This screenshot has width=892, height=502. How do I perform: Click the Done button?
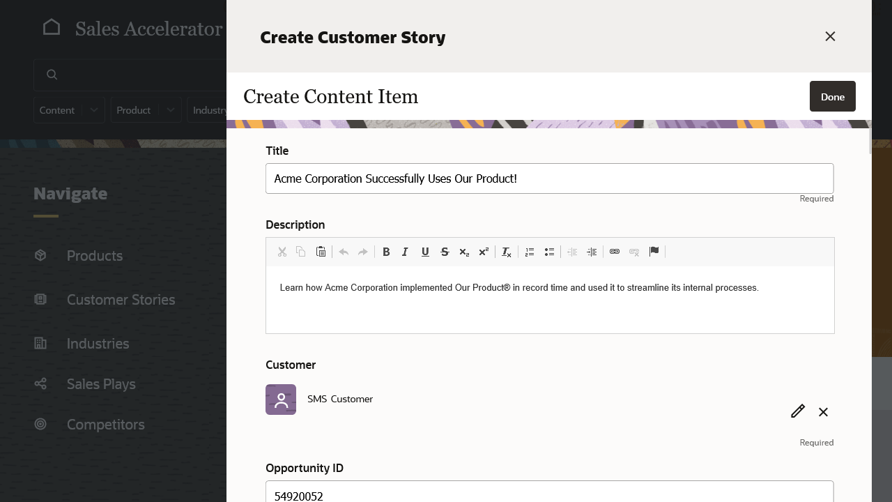coord(832,96)
